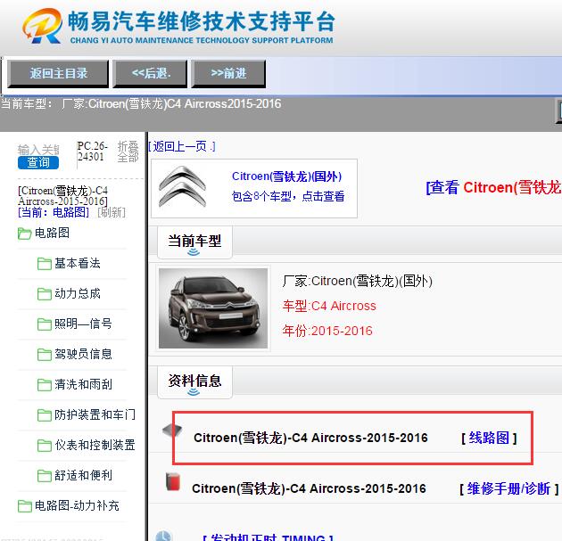
Task: Click the clock icon beside 发动机正时 row
Action: pos(164,536)
